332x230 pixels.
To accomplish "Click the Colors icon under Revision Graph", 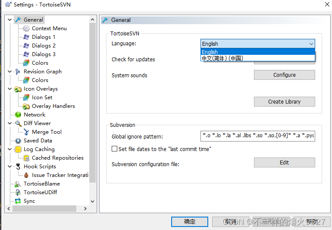I will coord(26,80).
